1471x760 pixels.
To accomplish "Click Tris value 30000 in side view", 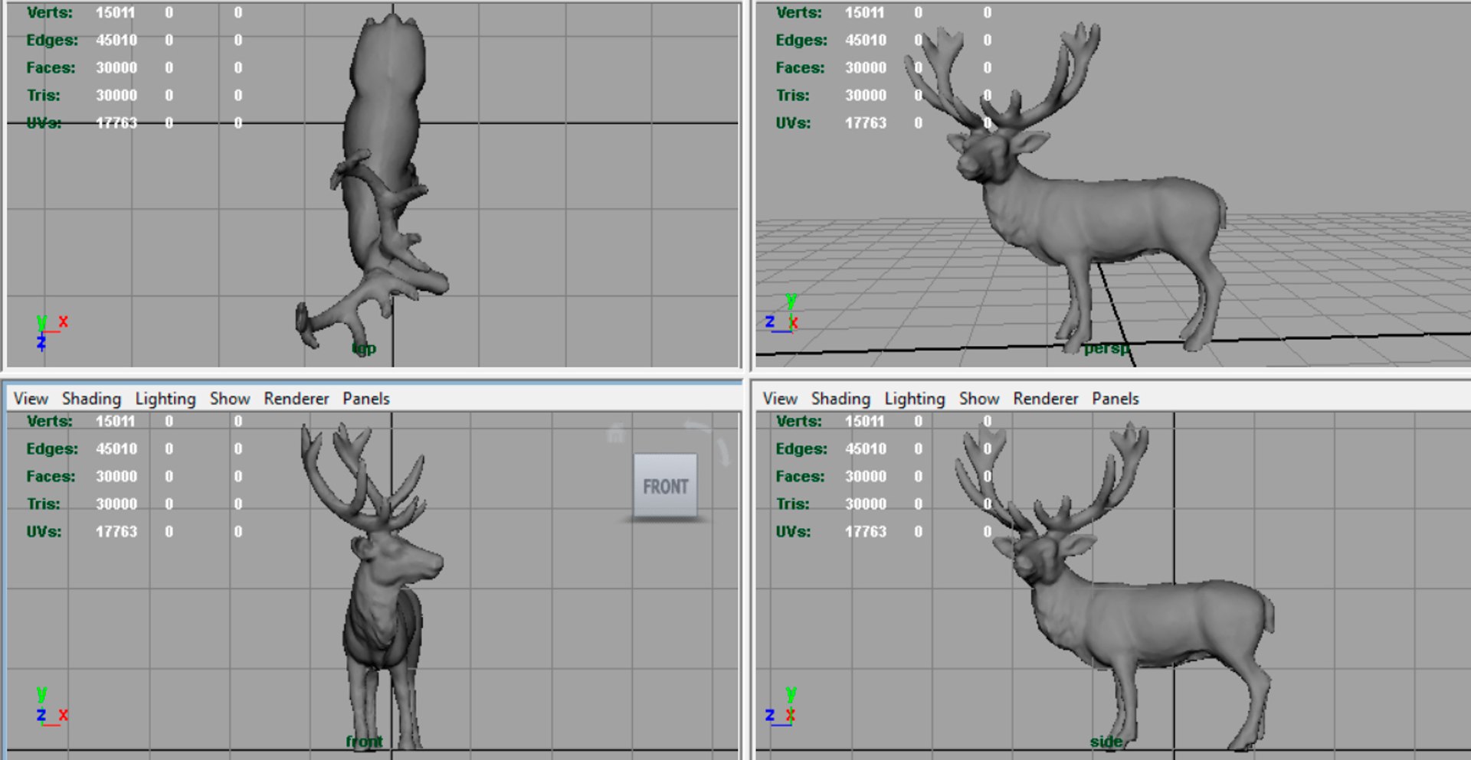I will tap(866, 504).
